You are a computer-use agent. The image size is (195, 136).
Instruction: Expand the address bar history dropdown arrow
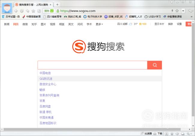pos(183,11)
